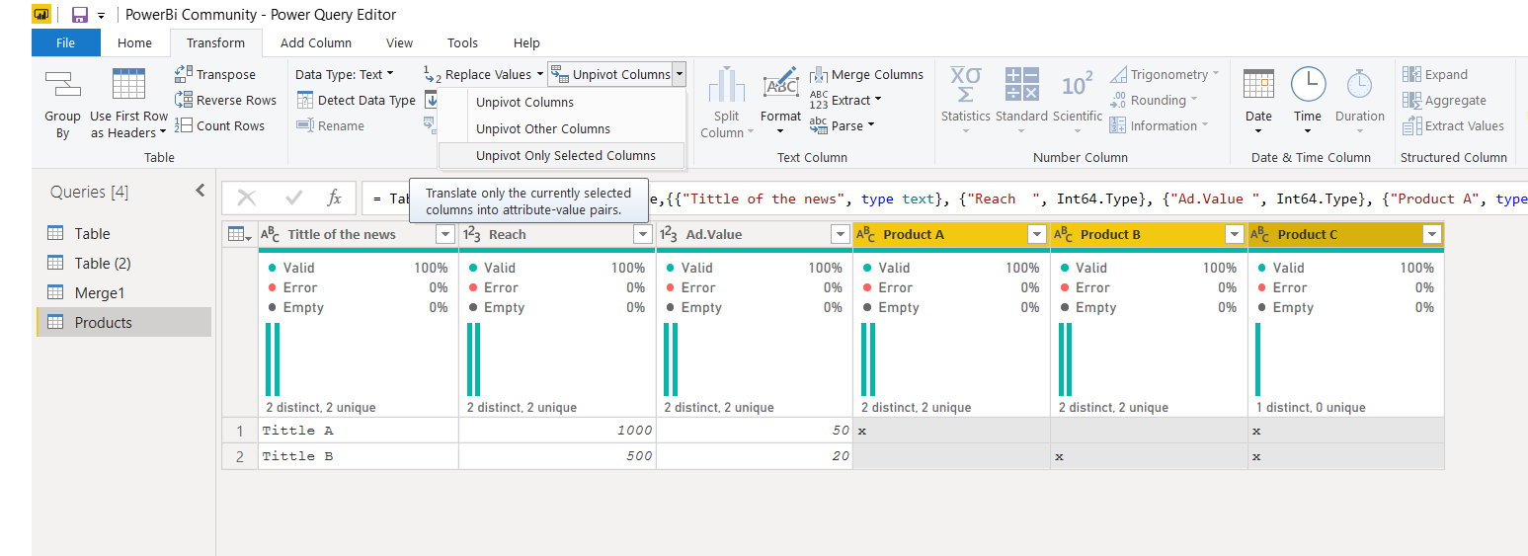Click the Reach column type icon
1528x556 pixels.
pyautogui.click(x=472, y=235)
